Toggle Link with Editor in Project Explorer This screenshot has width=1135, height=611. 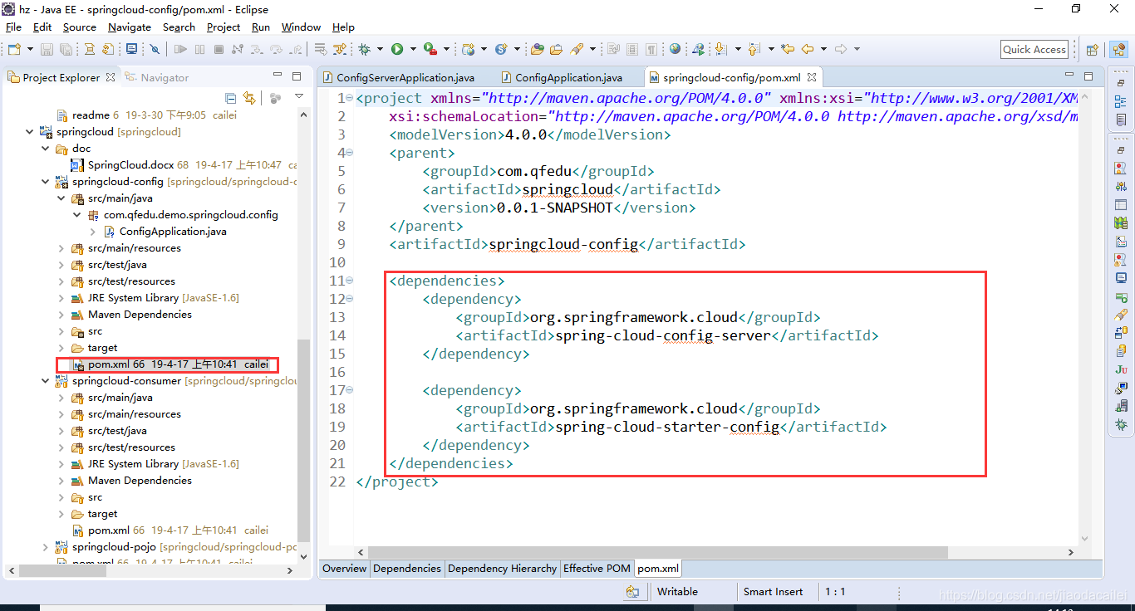[248, 98]
